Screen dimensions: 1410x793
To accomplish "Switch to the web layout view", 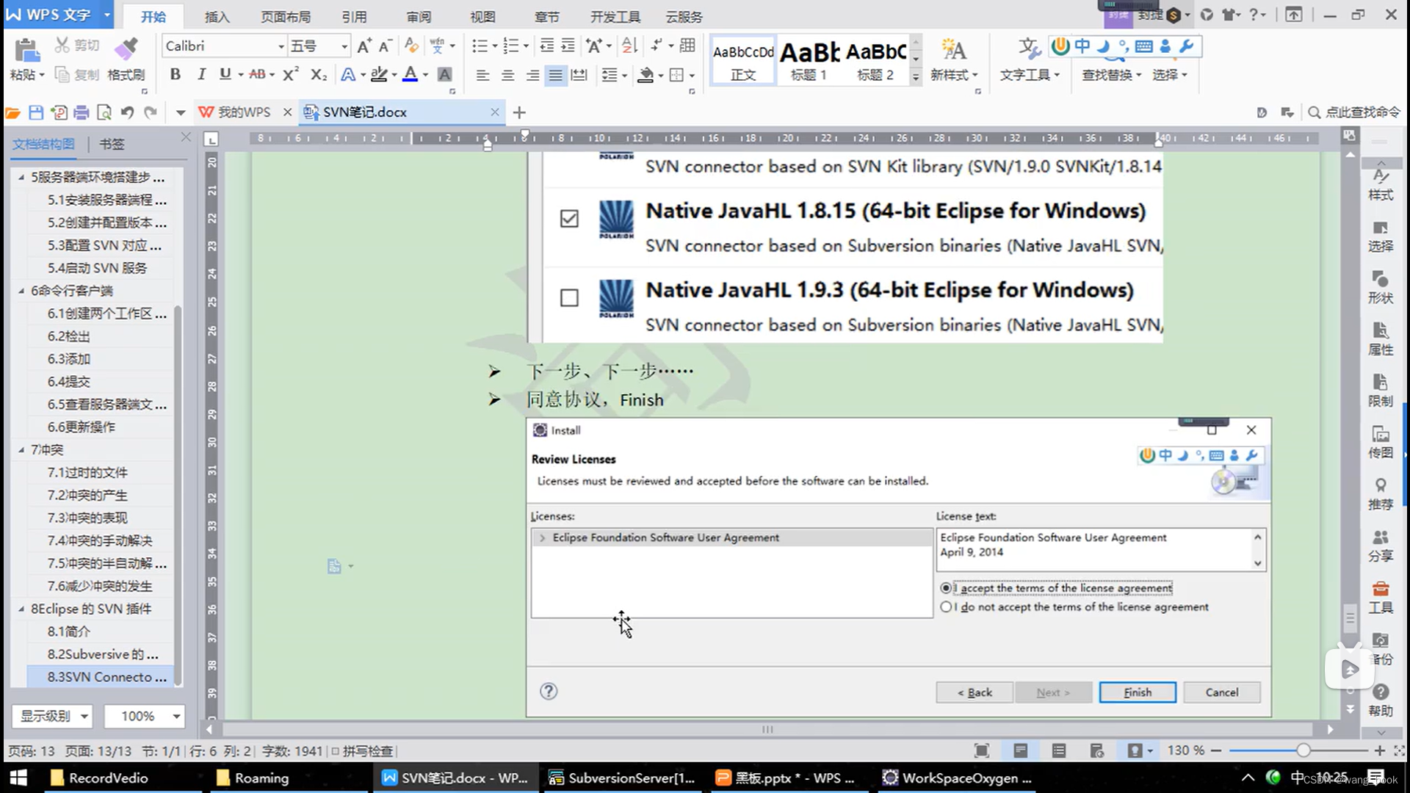I will point(1096,750).
